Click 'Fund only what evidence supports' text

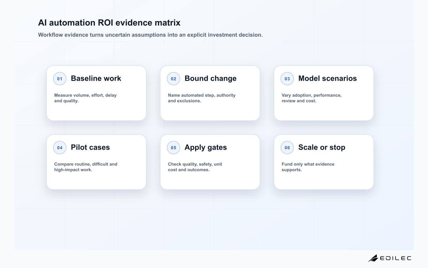(x=308, y=167)
